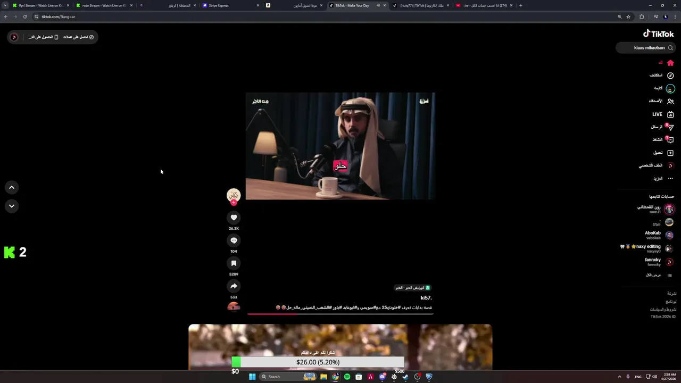Screen dimensions: 681x383
Task: Go to next video with down chevron
Action: (12, 206)
